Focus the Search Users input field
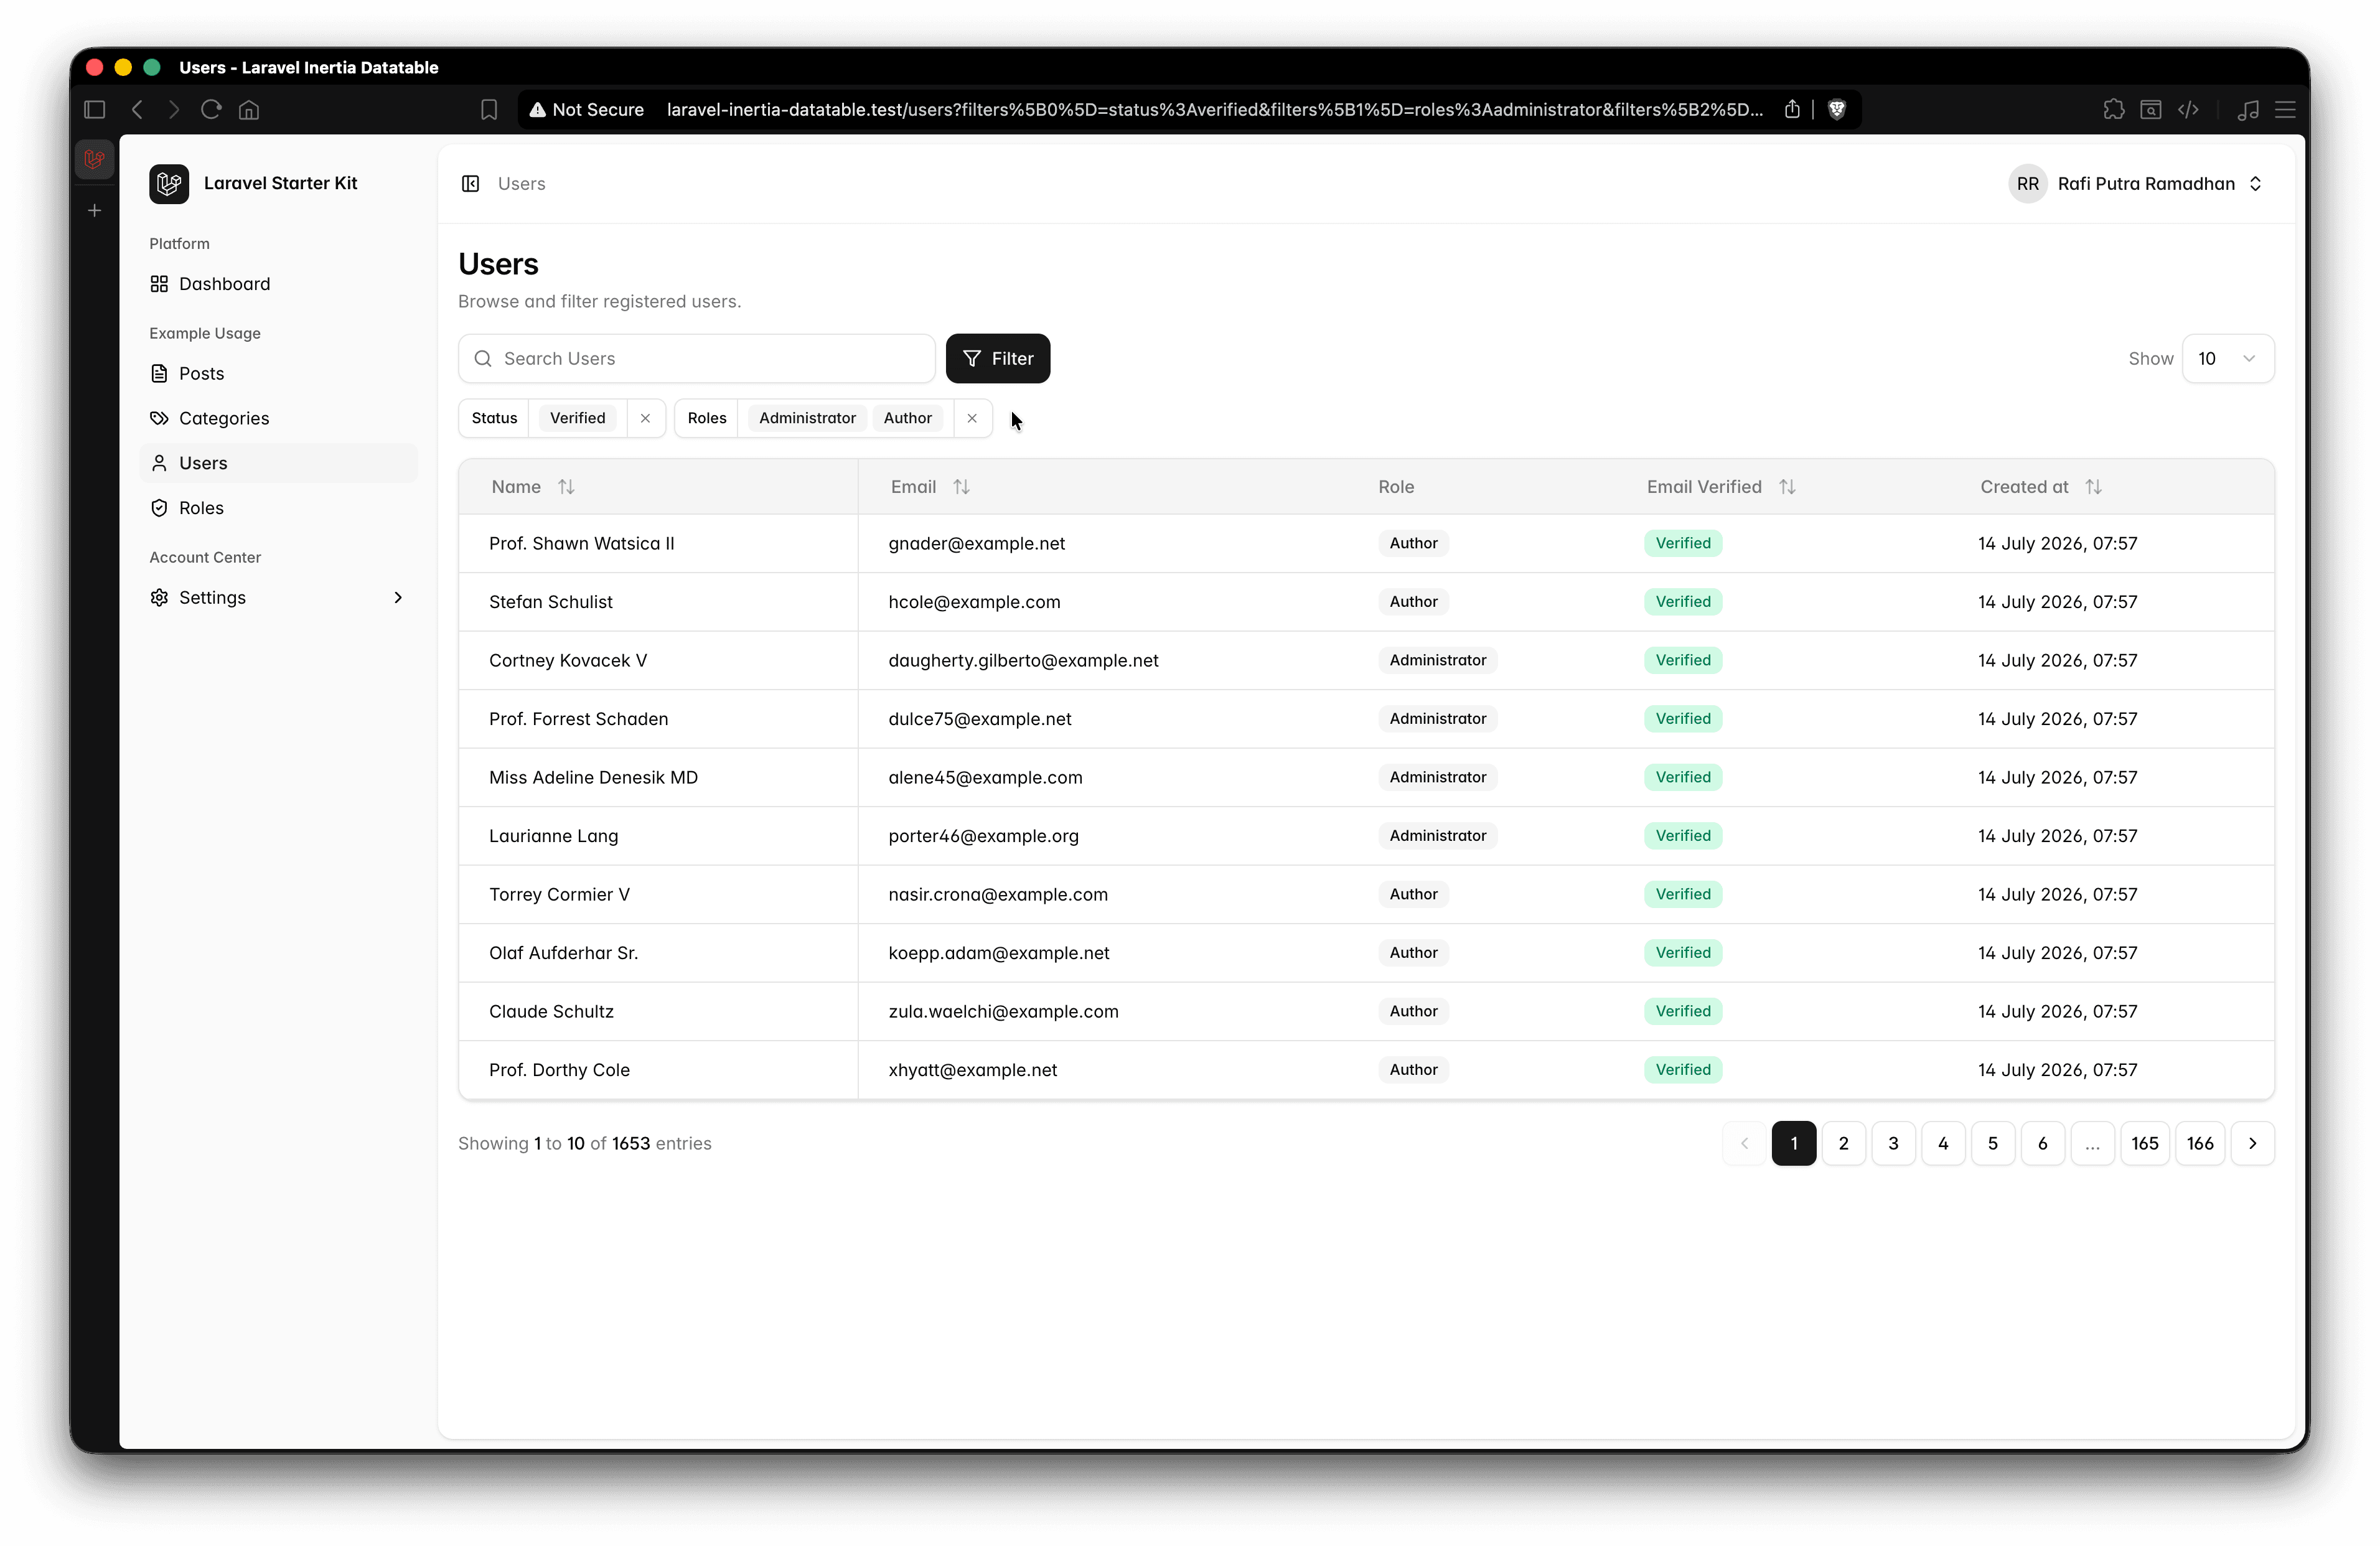This screenshot has height=1546, width=2380. click(697, 358)
